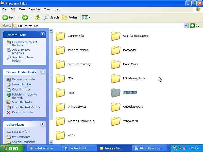Click Share this folder
The image size is (203, 152).
(x=22, y=102)
